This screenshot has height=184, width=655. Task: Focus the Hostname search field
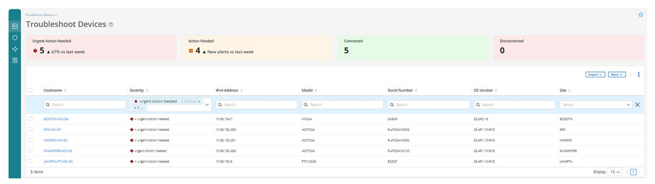coord(84,105)
